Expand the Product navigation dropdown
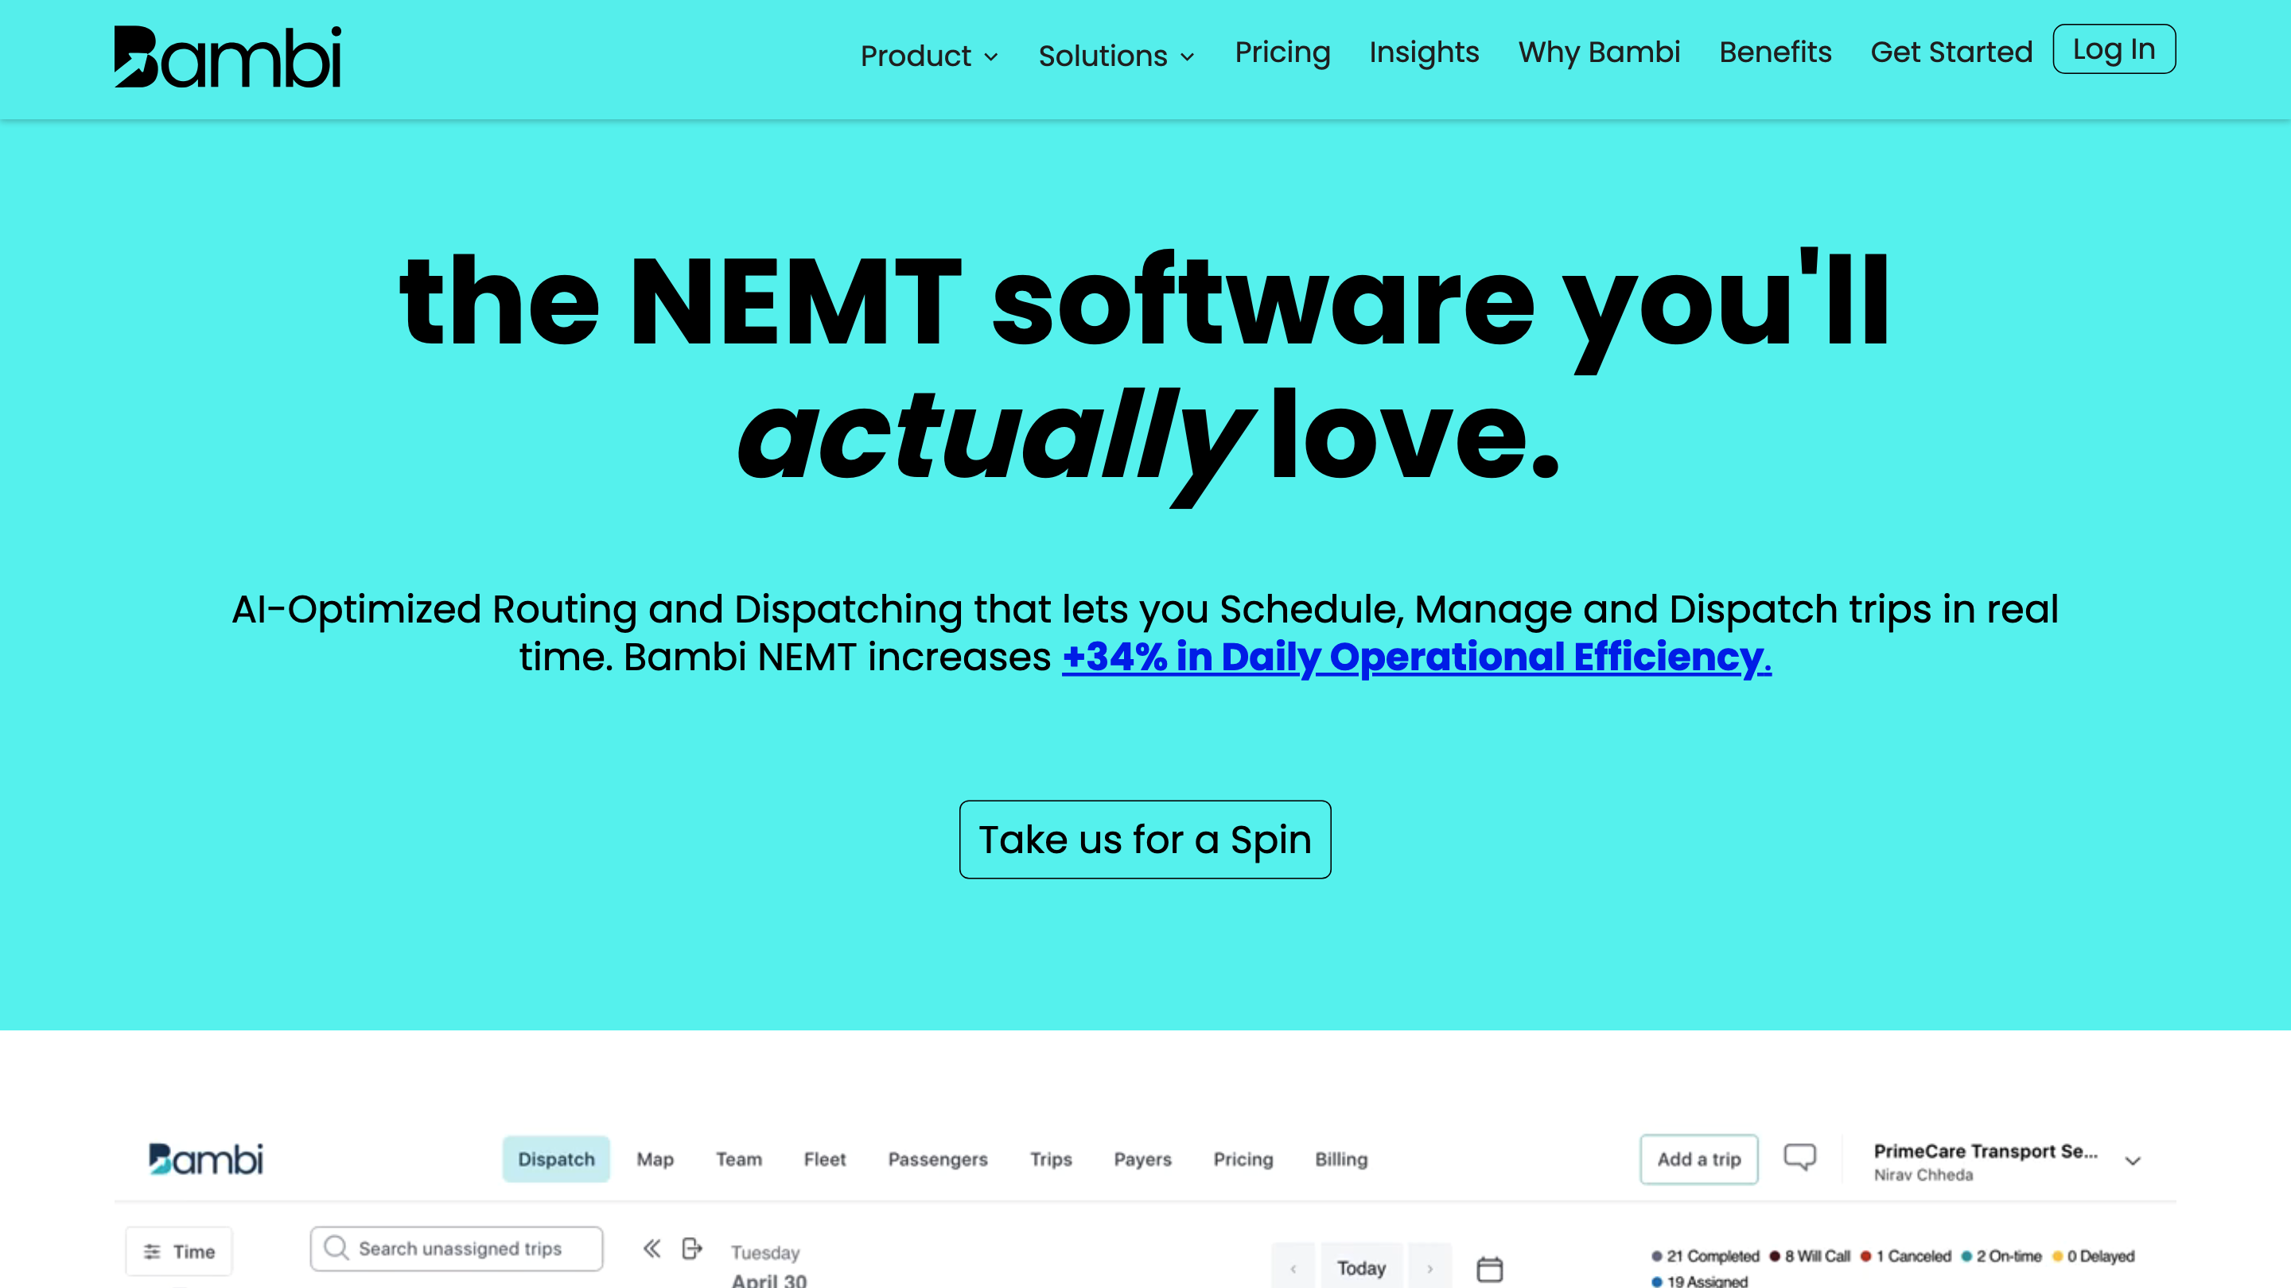Viewport: 2291px width, 1288px height. pos(928,55)
